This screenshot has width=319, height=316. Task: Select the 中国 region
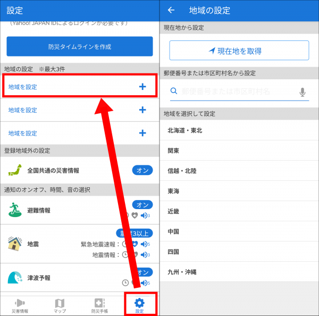pos(239,231)
